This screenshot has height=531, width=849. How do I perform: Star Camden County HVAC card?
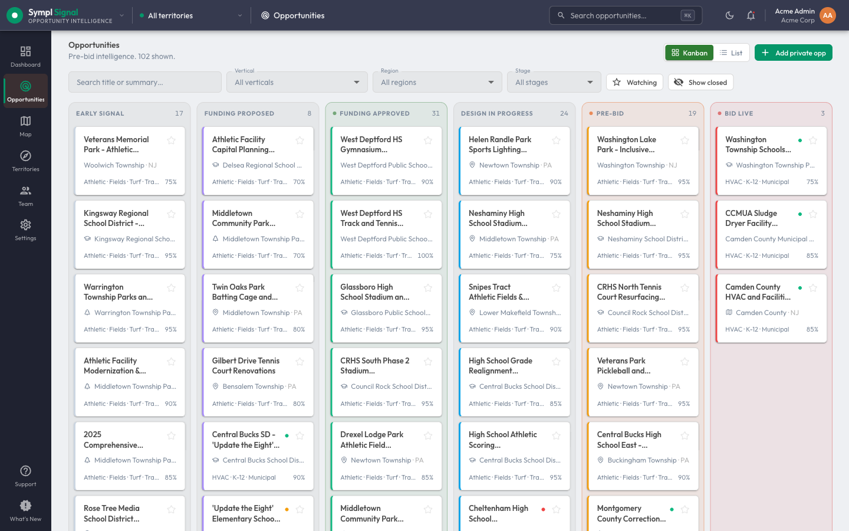(x=813, y=288)
